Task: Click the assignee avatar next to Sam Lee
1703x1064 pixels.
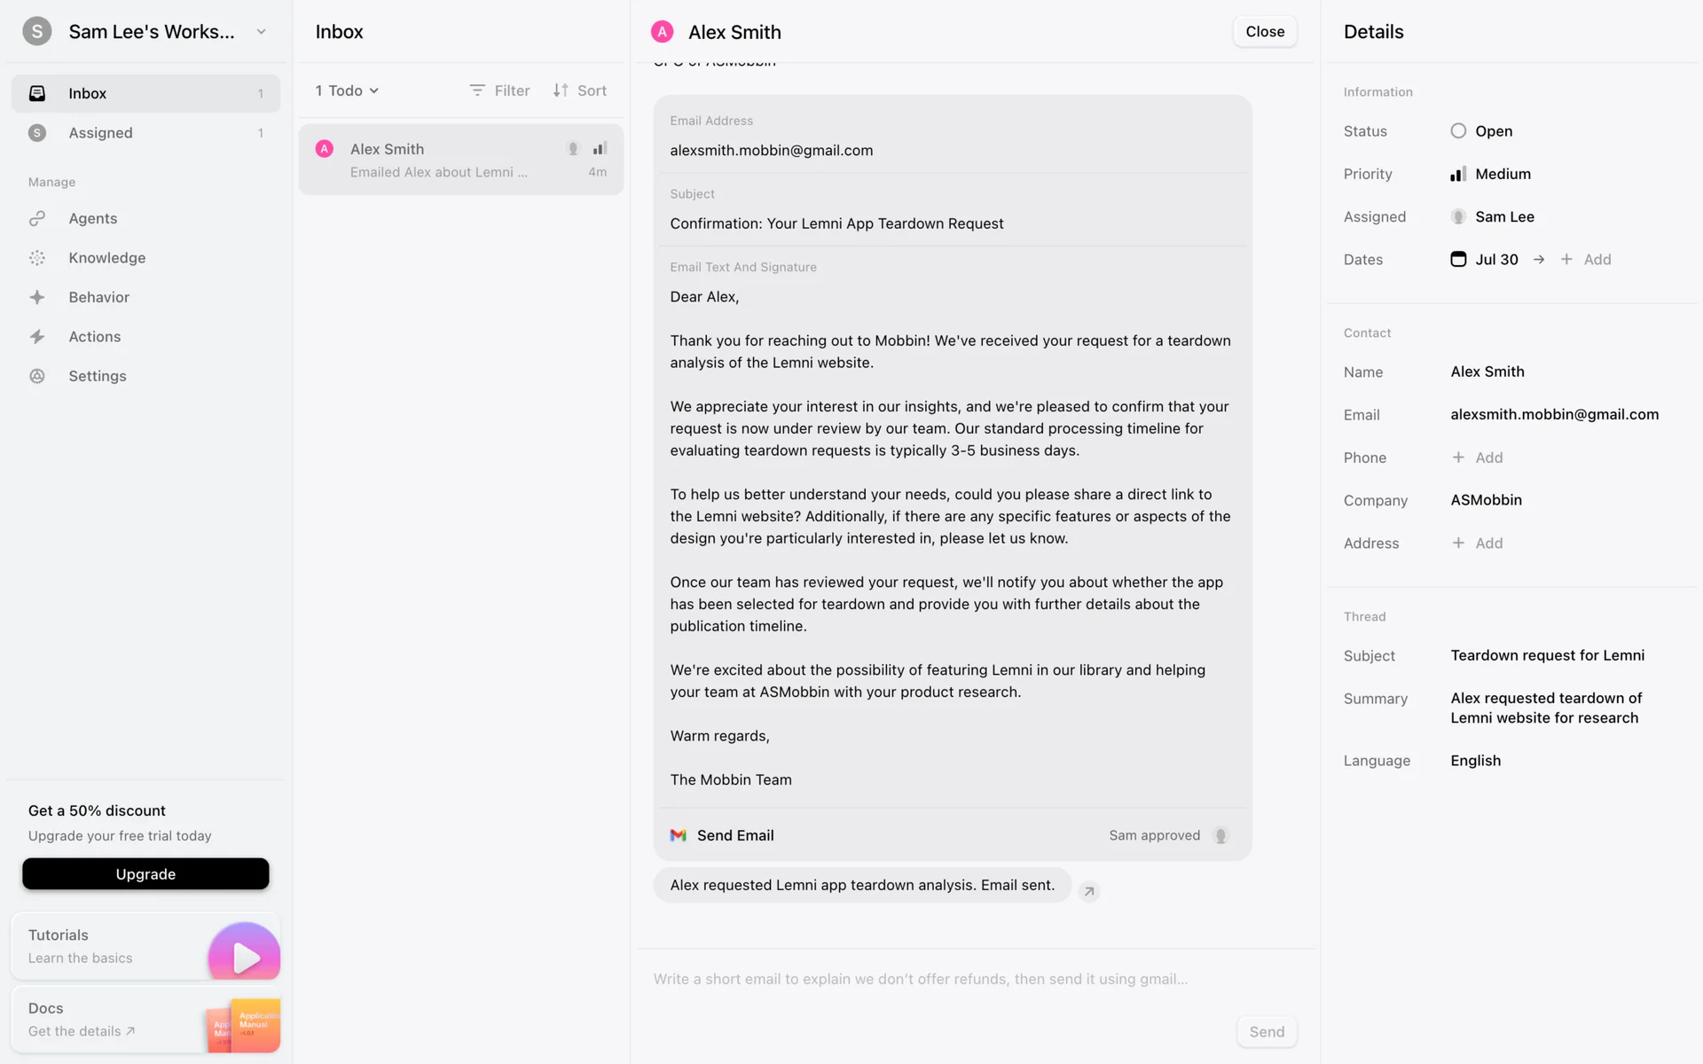Action: tap(1458, 216)
